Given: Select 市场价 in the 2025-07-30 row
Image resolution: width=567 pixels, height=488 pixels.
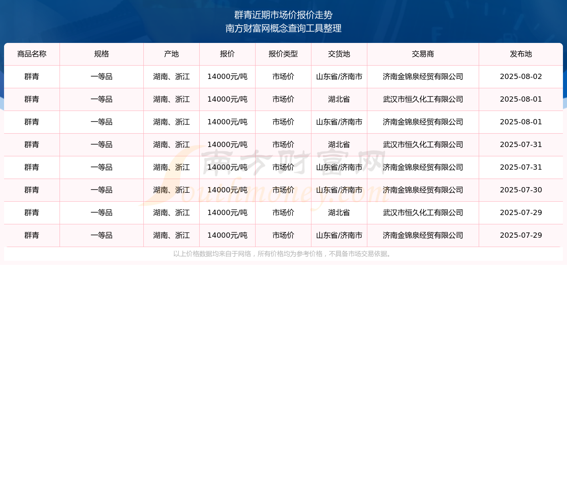Looking at the screenshot, I should 283,190.
